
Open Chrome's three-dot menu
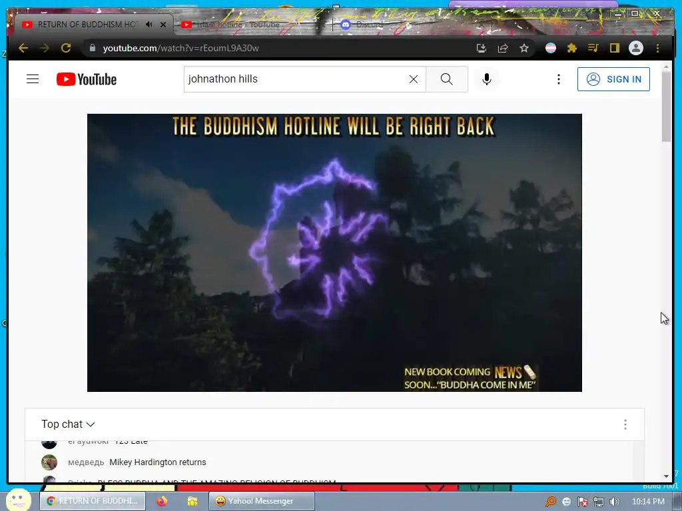657,48
